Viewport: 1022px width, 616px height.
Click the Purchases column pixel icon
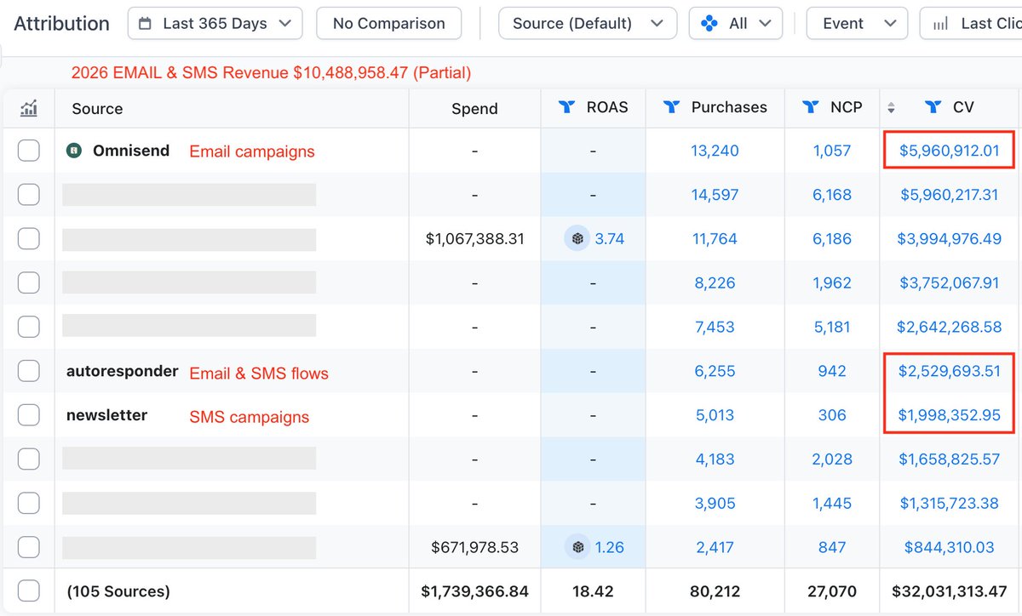(671, 107)
